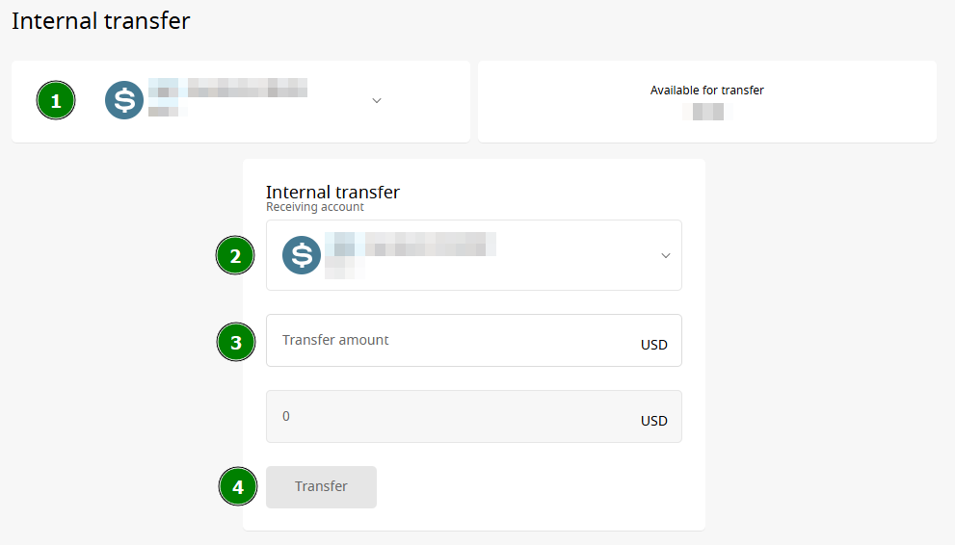Click the Receiving account label
This screenshot has width=955, height=545.
point(315,207)
